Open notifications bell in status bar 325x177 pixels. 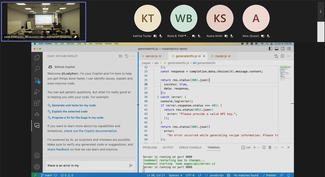coord(289,175)
